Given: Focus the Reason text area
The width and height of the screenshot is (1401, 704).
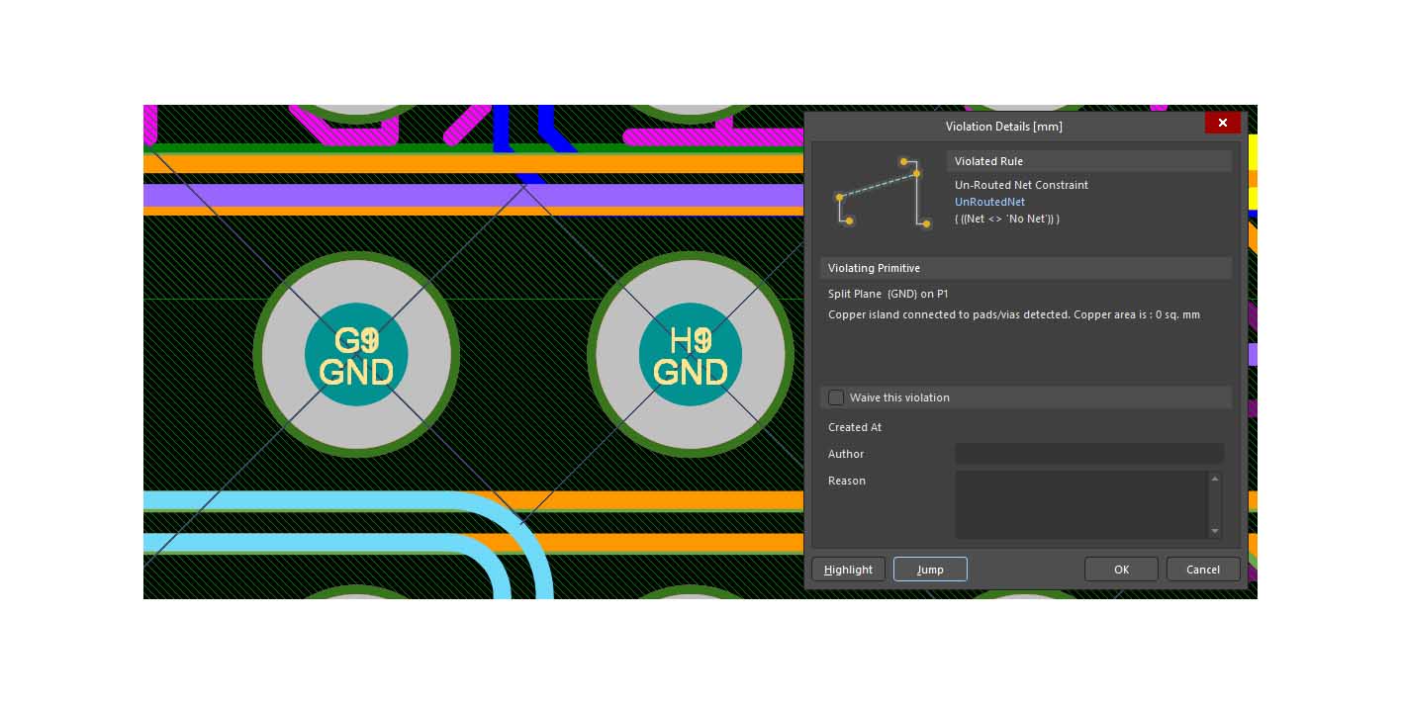Looking at the screenshot, I should [x=1080, y=504].
